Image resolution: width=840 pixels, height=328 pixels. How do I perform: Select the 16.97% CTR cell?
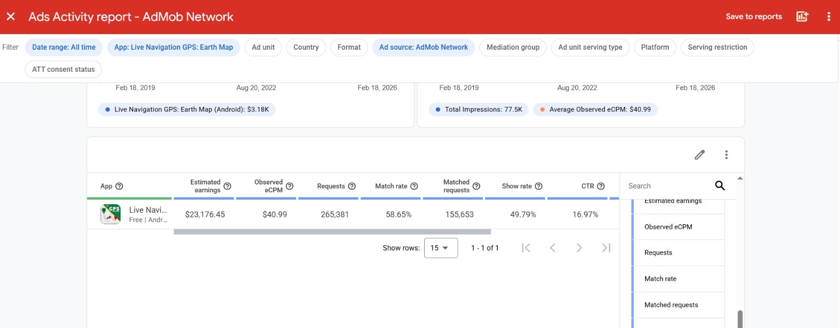coord(585,214)
